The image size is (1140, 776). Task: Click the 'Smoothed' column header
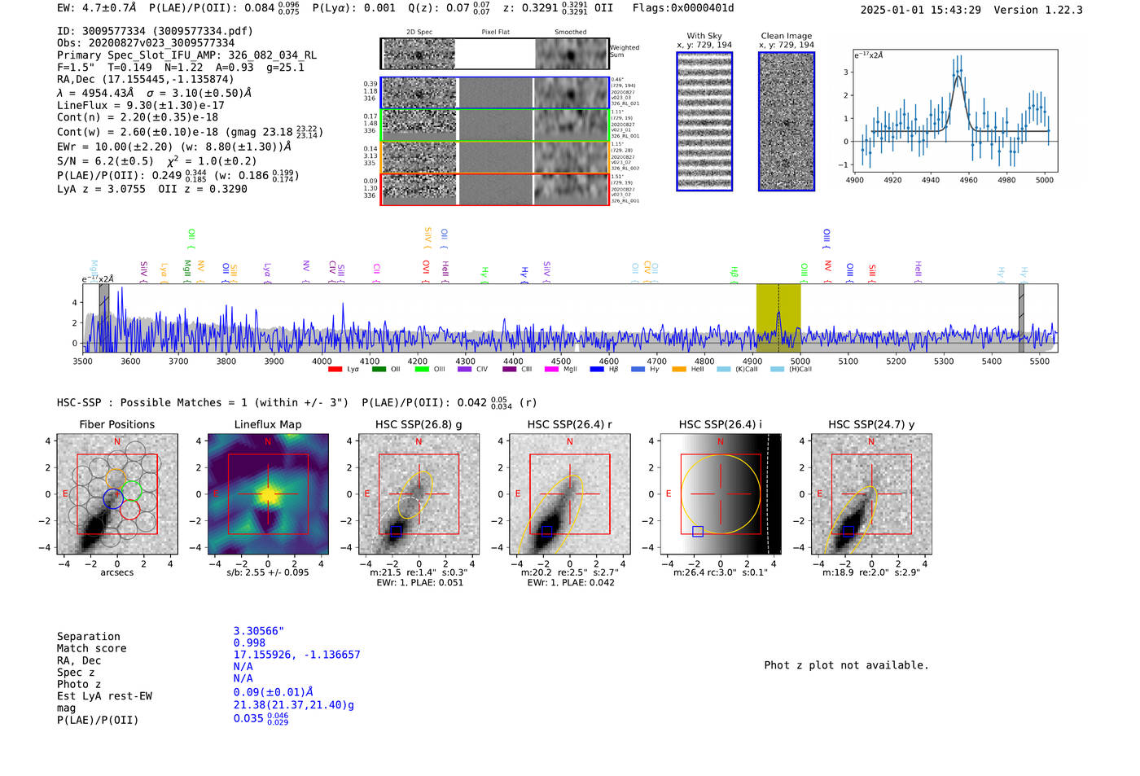(571, 32)
